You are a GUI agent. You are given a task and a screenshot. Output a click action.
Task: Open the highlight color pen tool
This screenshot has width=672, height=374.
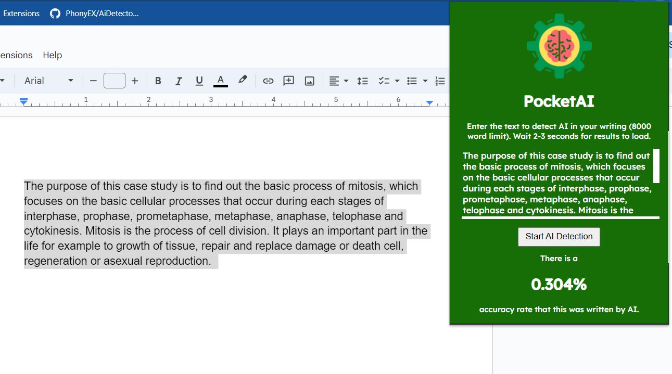[242, 80]
